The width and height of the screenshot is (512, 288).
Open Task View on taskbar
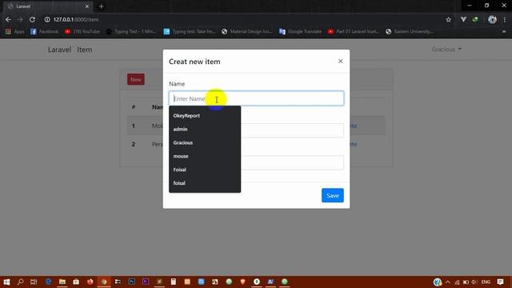click(34, 282)
